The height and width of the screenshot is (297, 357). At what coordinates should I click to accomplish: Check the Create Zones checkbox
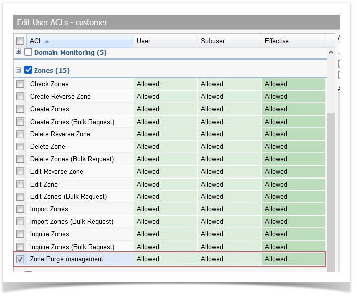tap(20, 109)
